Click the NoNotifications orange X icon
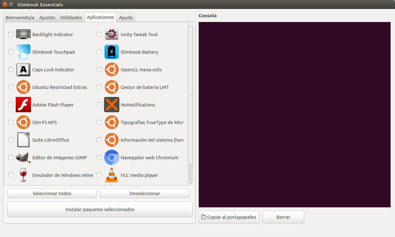This screenshot has width=395, height=237. tap(112, 105)
